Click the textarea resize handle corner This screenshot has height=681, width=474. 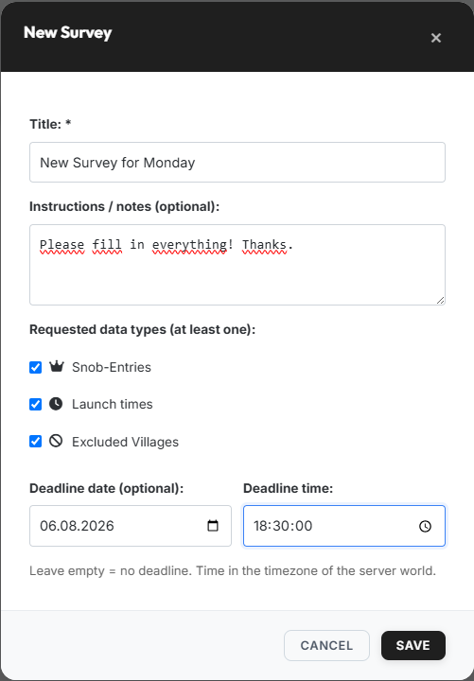[x=440, y=300]
